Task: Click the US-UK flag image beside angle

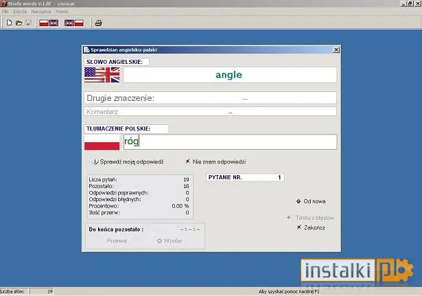Action: pyautogui.click(x=102, y=75)
